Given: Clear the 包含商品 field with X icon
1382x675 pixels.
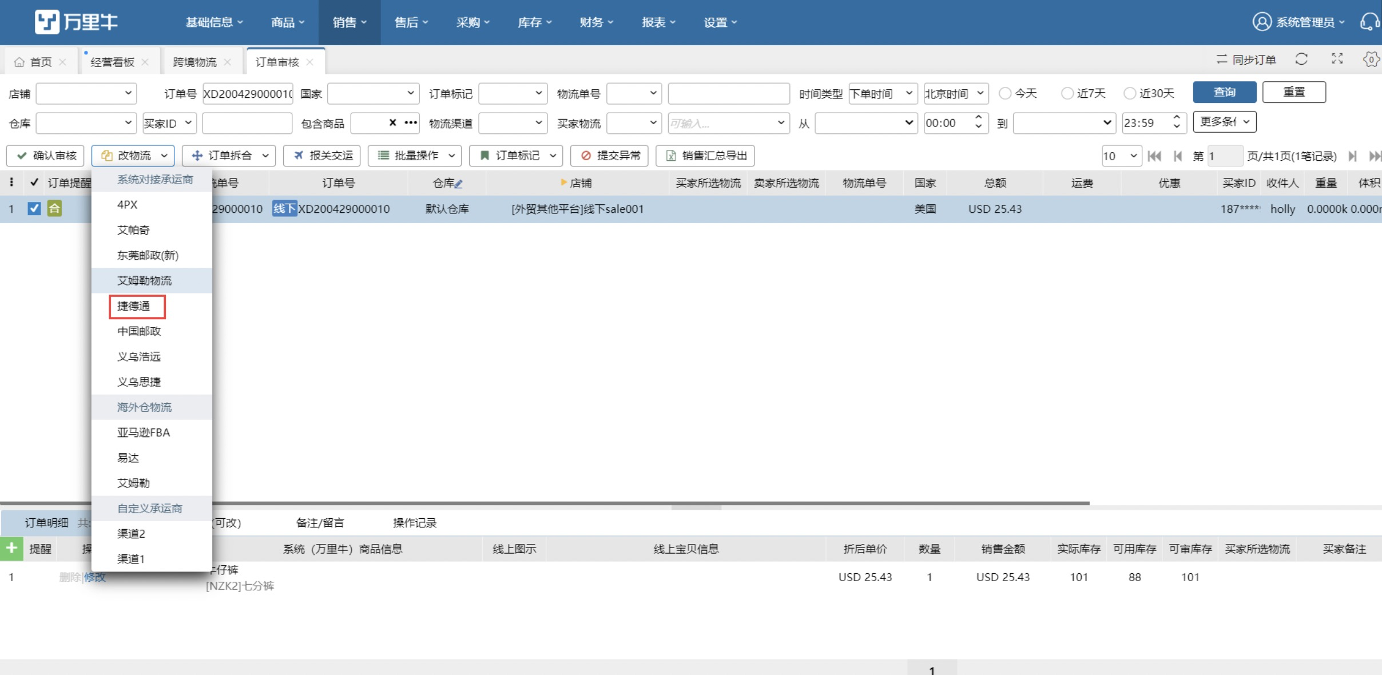Looking at the screenshot, I should (x=392, y=122).
